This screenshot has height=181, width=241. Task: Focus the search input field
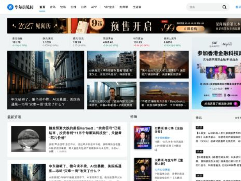click(204, 7)
